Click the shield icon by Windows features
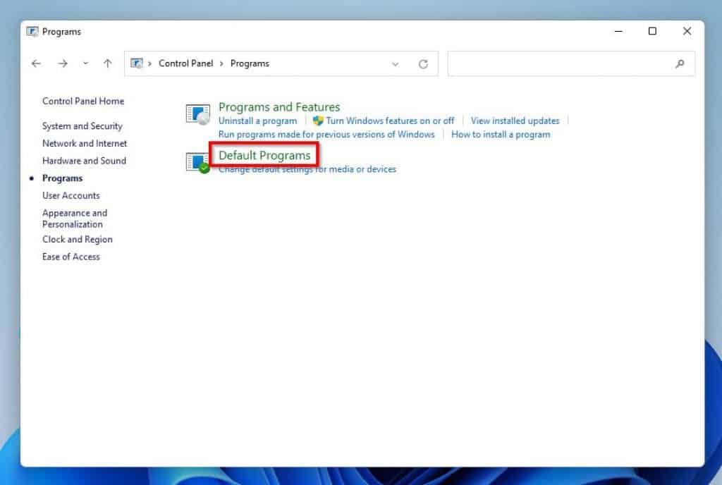 (x=318, y=121)
